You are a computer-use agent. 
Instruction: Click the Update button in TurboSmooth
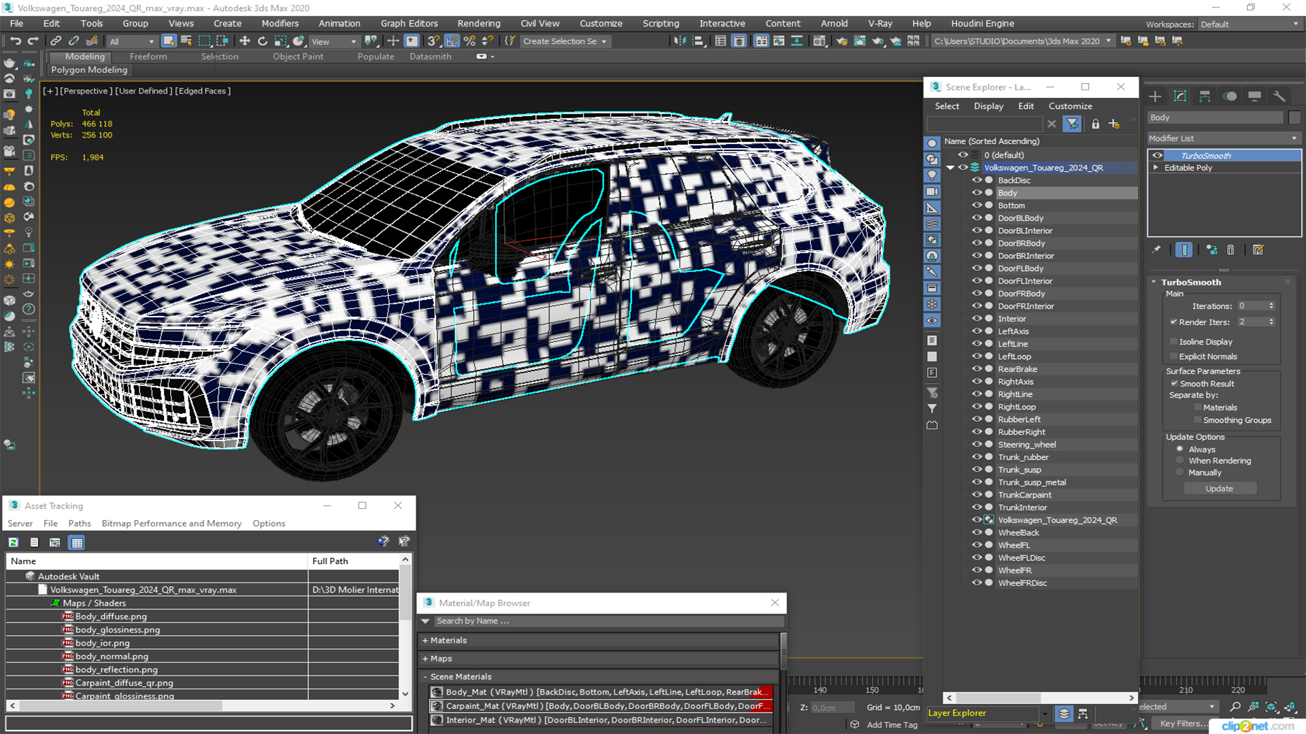coord(1218,487)
